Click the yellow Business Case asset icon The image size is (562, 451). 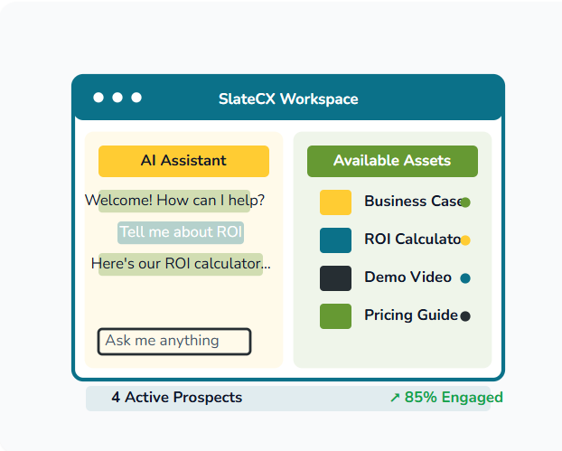335,202
